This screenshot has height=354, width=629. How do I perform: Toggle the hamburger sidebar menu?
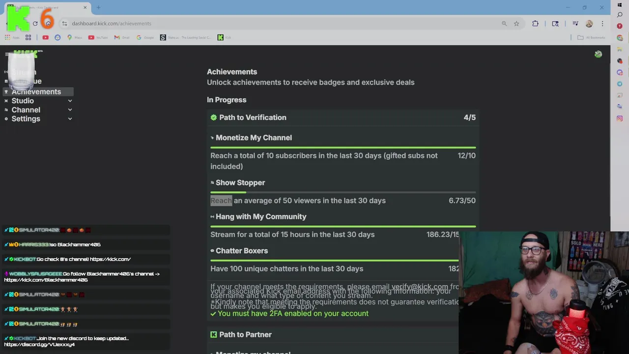coord(7,55)
